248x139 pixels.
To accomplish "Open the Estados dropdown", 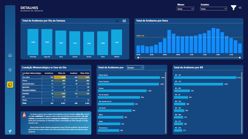I will pos(214,9).
